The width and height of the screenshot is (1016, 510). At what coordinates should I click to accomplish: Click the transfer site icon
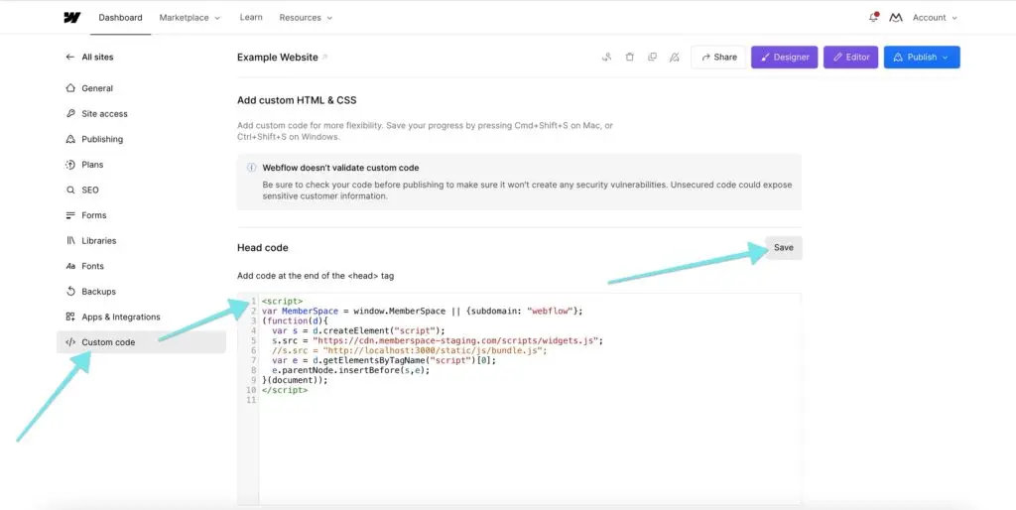[x=606, y=57]
